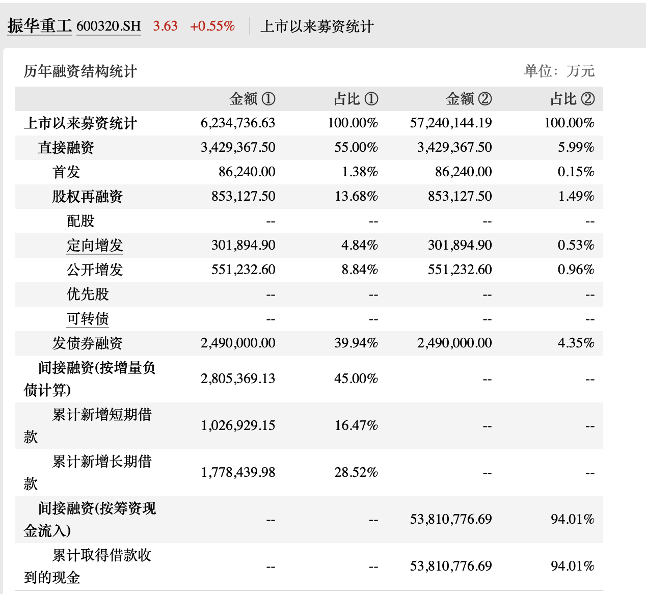Select the 间接融资(按筹资现金流入) row label
The width and height of the screenshot is (646, 594).
90,520
